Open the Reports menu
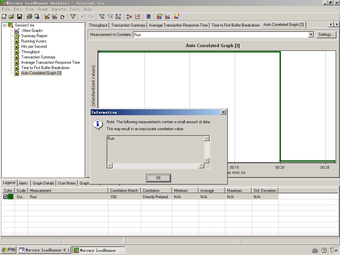This screenshot has width=340, height=255. click(58, 9)
